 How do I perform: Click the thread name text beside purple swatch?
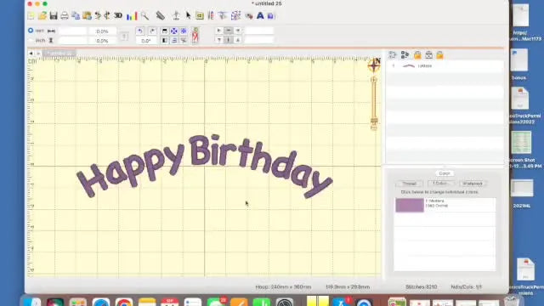(x=436, y=203)
